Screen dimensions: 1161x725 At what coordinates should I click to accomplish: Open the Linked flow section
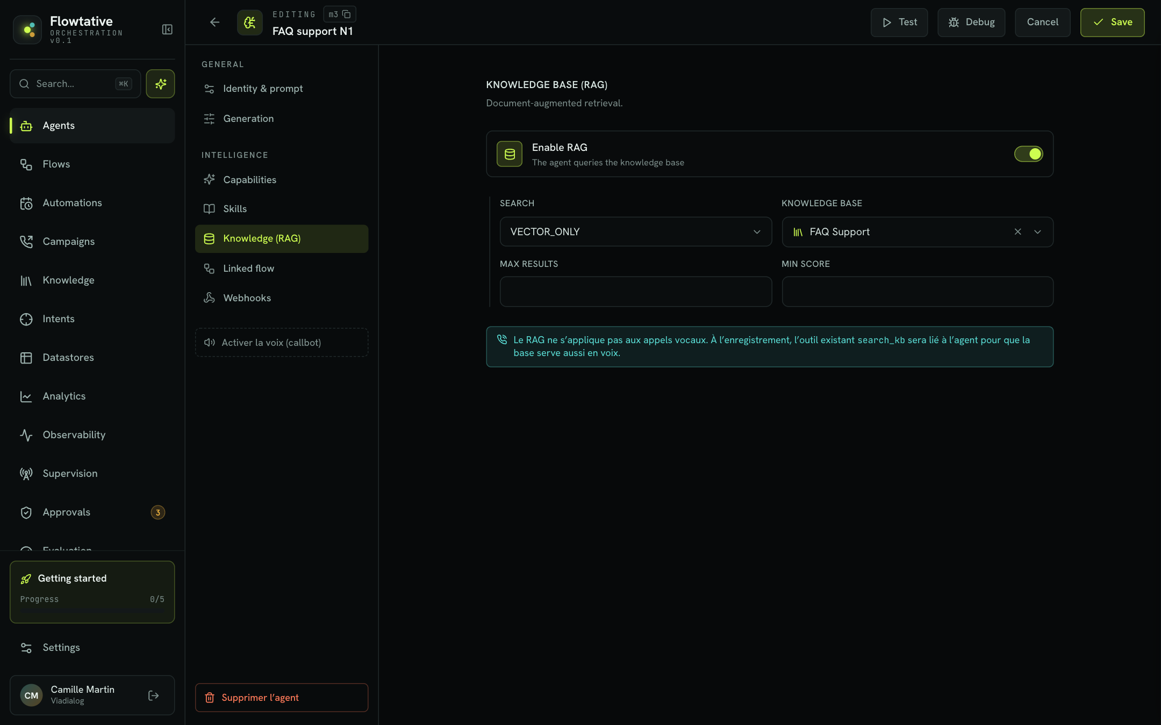[x=282, y=269]
